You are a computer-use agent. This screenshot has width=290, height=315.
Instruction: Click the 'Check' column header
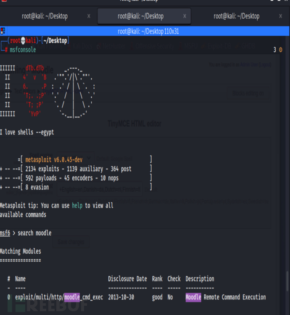(174, 279)
